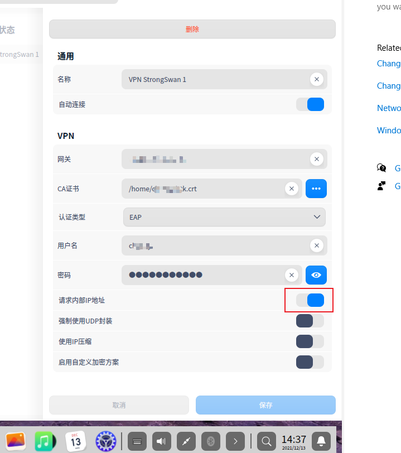
Task: Clear the CA certificate path
Action: click(292, 189)
